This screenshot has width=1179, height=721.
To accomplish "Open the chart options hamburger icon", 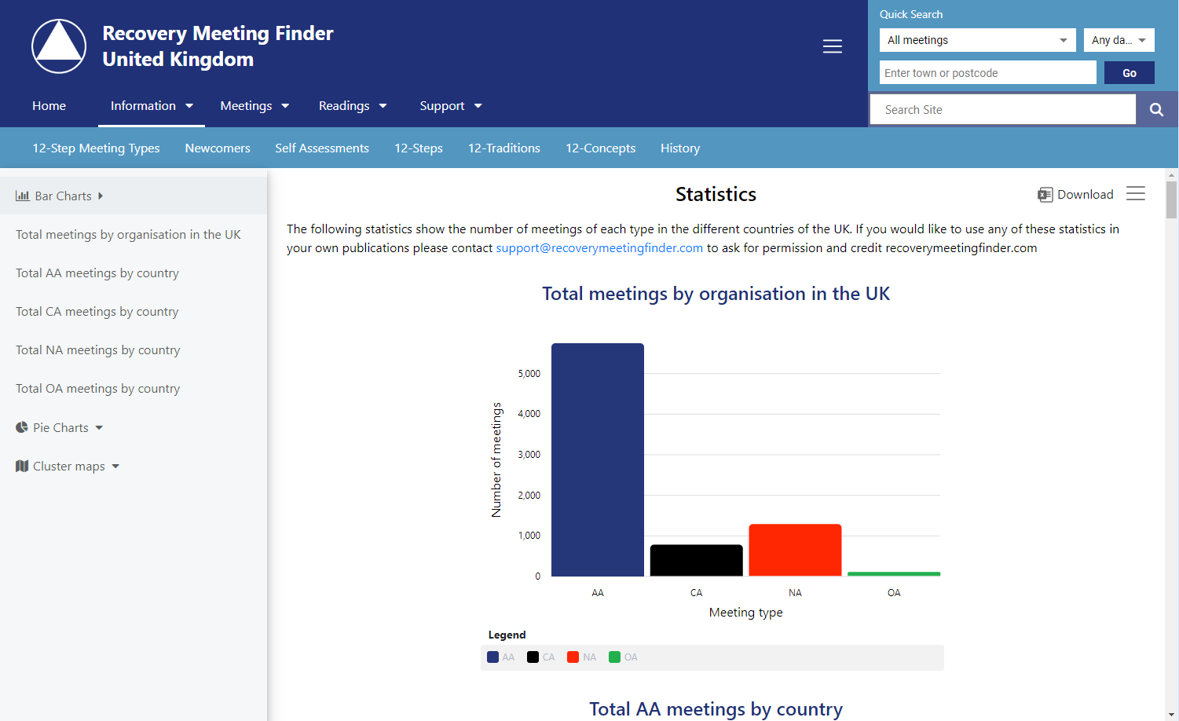I will pyautogui.click(x=1135, y=194).
